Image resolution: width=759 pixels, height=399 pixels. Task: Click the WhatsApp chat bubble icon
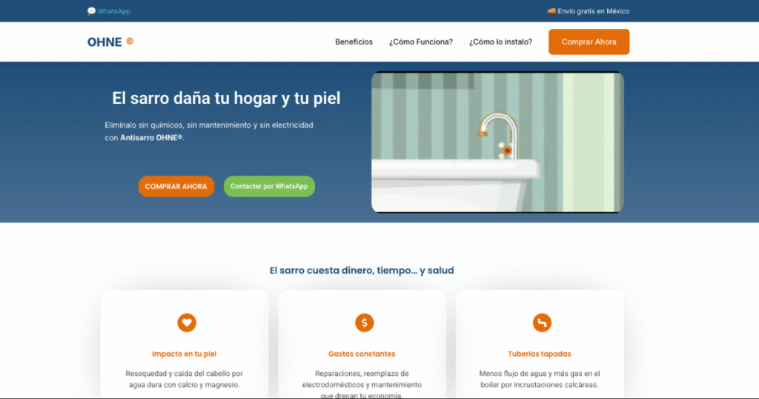click(x=91, y=11)
